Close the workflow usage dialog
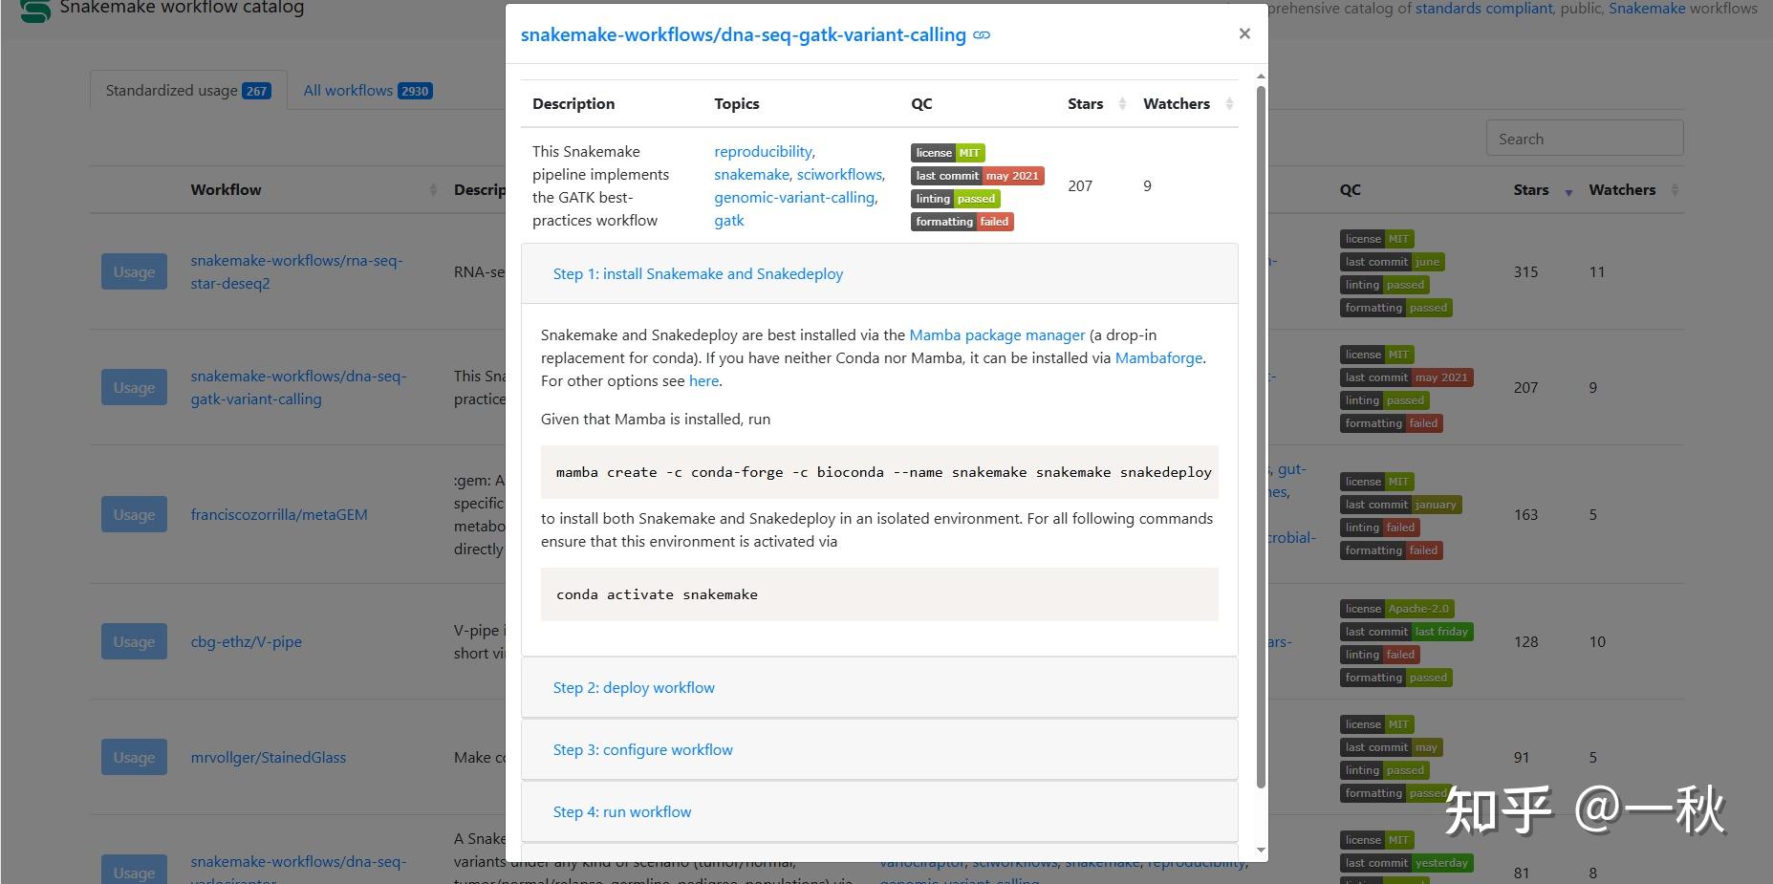This screenshot has width=1773, height=884. pos(1244,33)
